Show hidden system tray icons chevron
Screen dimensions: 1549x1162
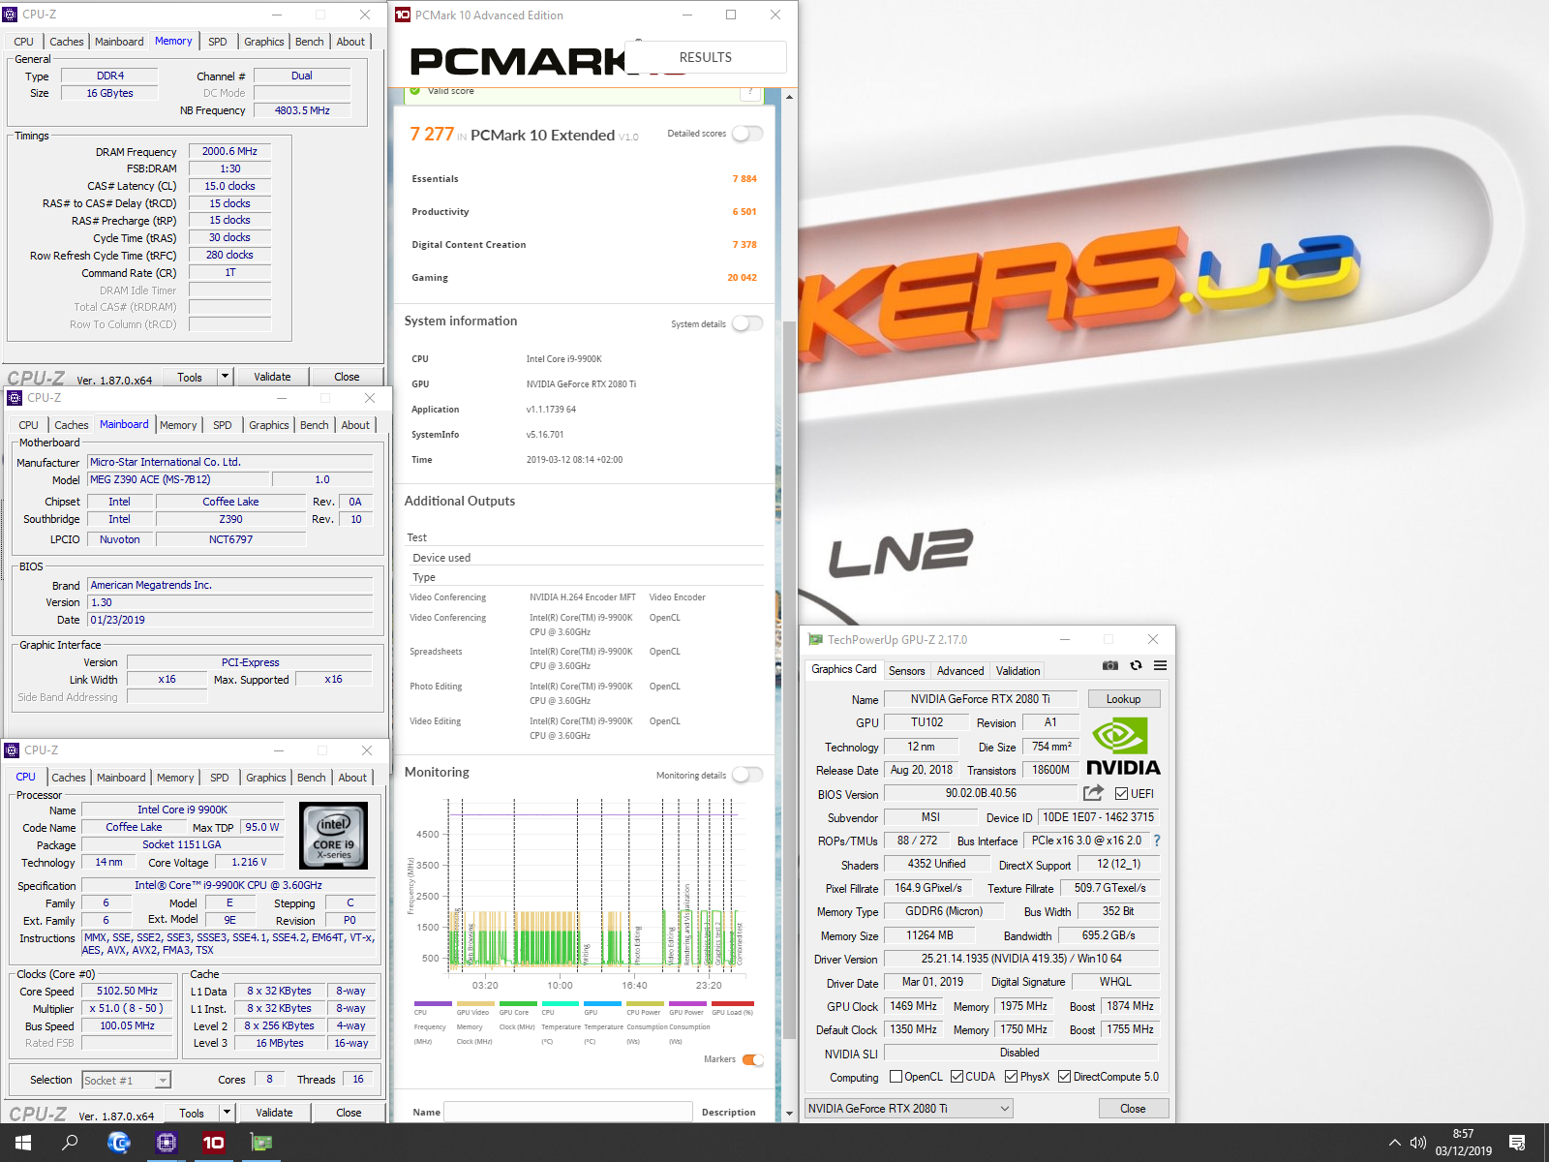pyautogui.click(x=1394, y=1143)
